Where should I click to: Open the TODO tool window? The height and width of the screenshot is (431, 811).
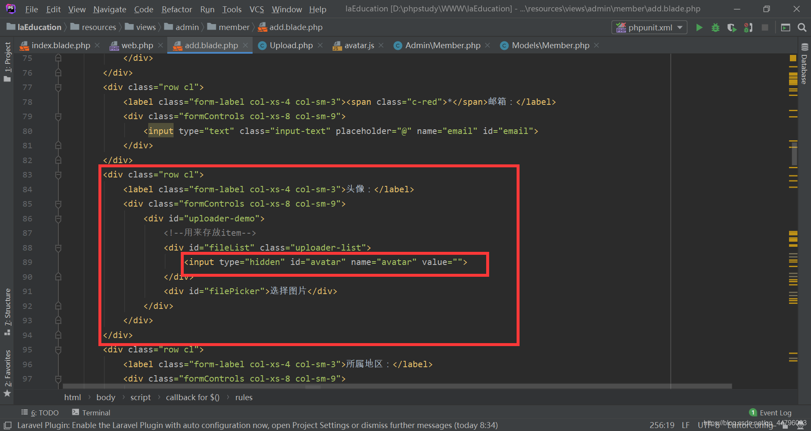click(x=40, y=412)
